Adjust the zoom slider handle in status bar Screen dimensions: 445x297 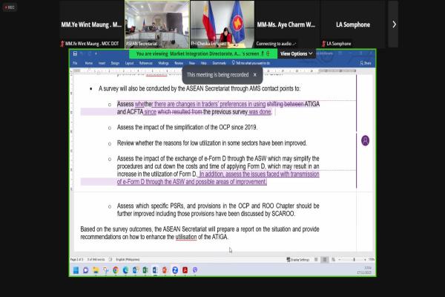click(x=354, y=259)
